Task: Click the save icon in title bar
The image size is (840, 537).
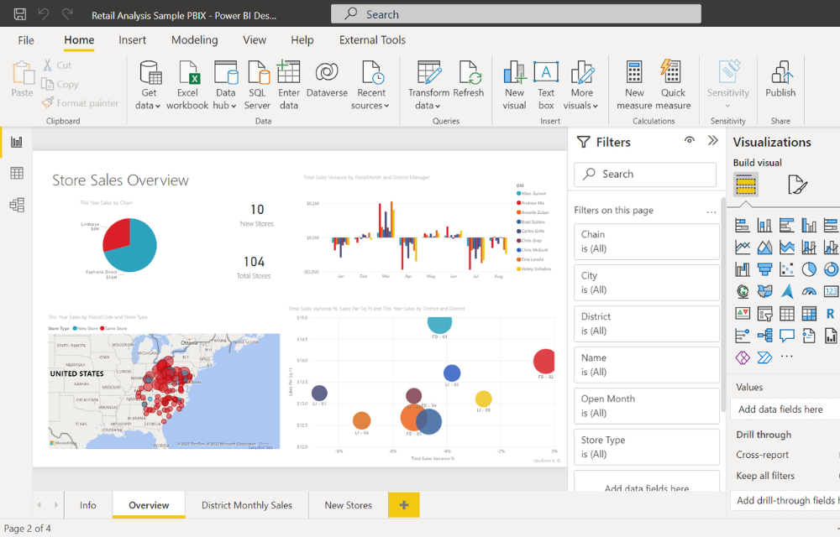Action: click(20, 14)
